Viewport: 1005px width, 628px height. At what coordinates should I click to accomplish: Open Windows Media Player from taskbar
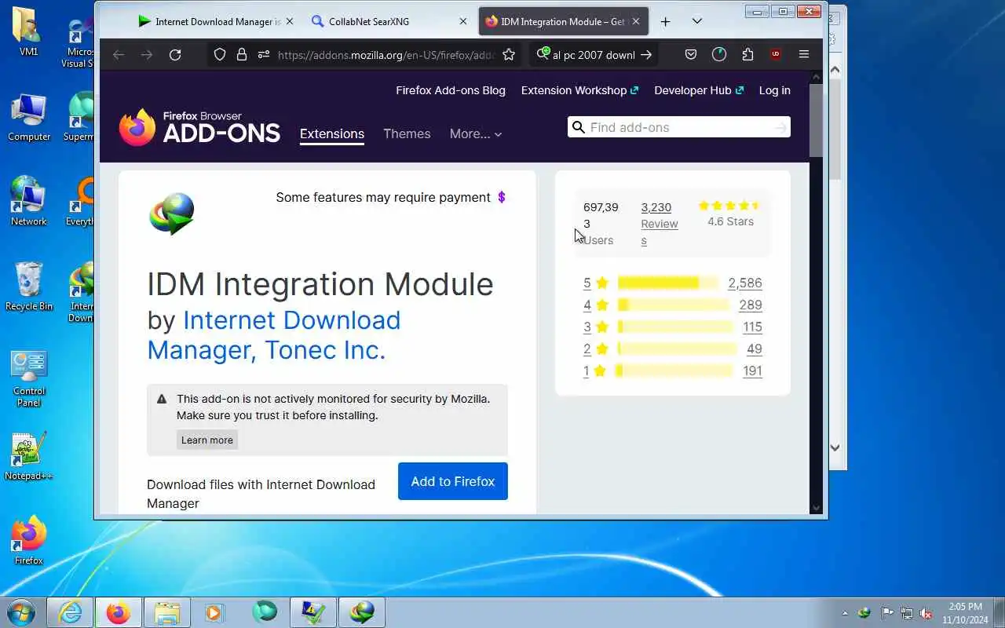[x=214, y=612]
